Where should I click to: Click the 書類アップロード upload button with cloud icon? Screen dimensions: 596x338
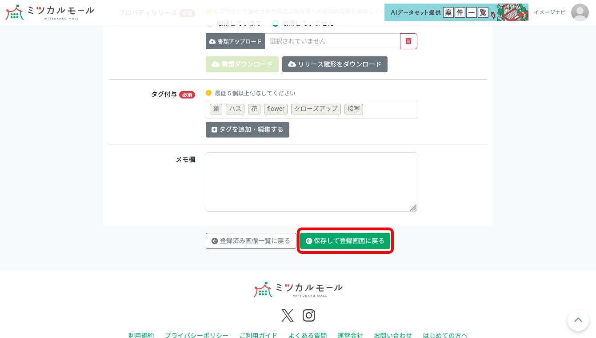pyautogui.click(x=235, y=41)
